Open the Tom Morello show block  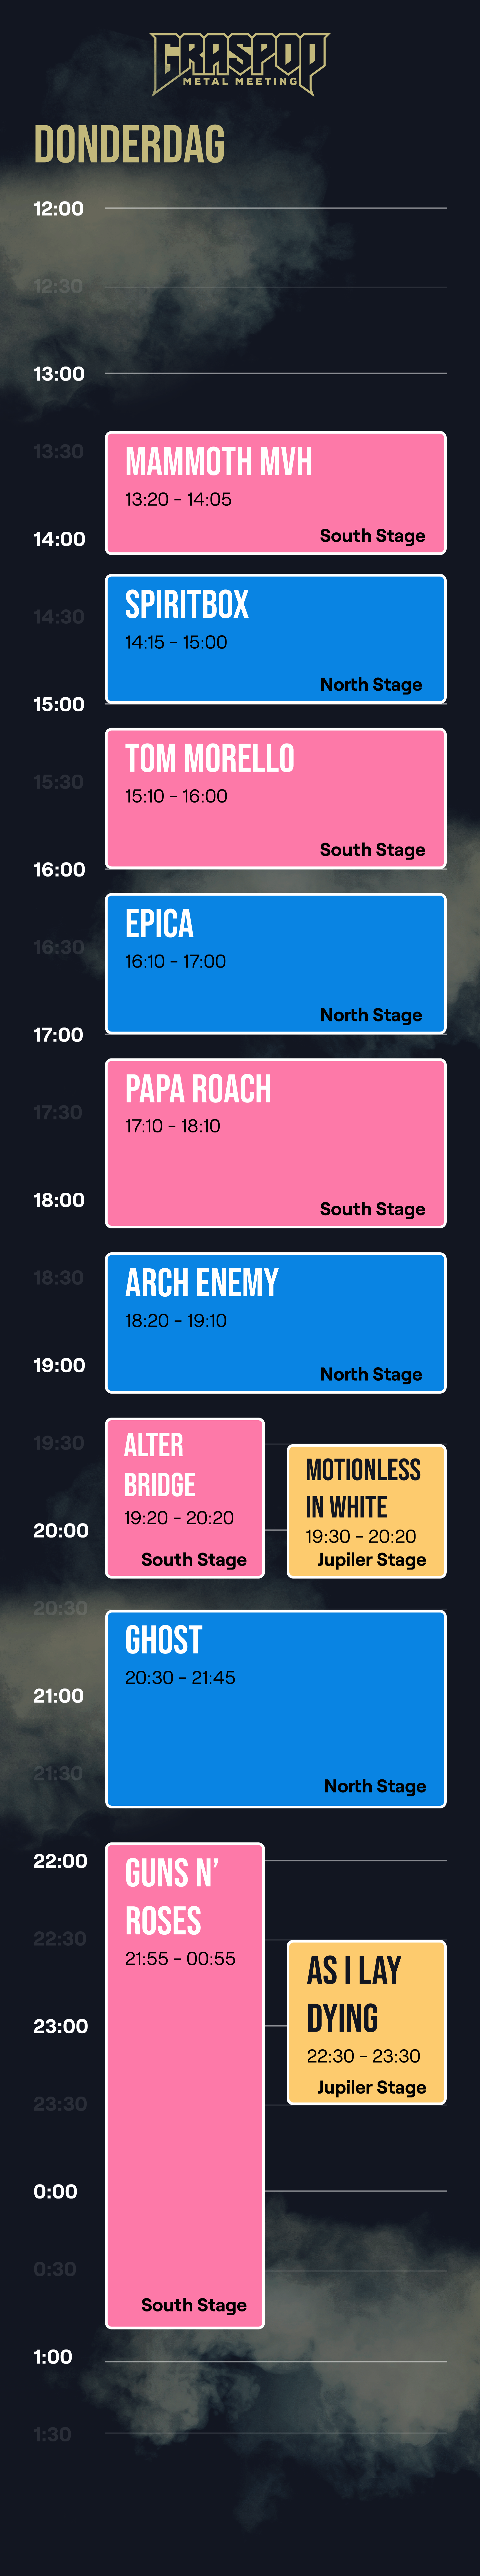click(x=276, y=798)
